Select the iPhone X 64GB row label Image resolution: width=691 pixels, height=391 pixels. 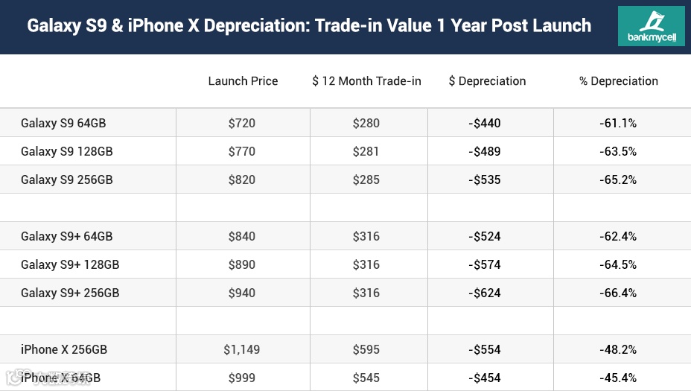coord(60,378)
